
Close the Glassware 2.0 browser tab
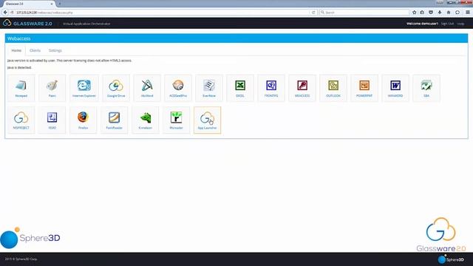tap(52, 4)
